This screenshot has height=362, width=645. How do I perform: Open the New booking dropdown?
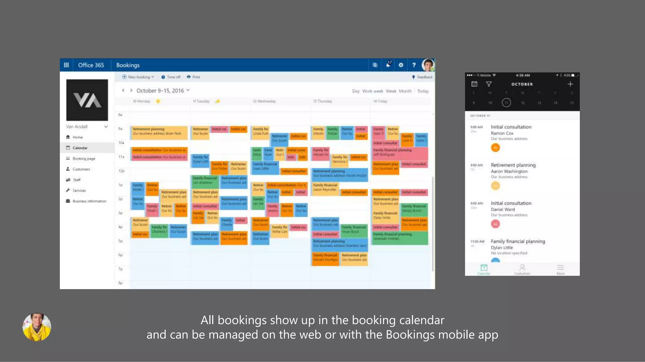[x=138, y=77]
